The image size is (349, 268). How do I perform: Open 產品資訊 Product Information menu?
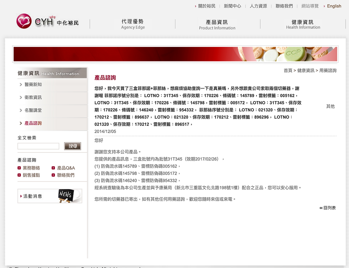tap(217, 25)
